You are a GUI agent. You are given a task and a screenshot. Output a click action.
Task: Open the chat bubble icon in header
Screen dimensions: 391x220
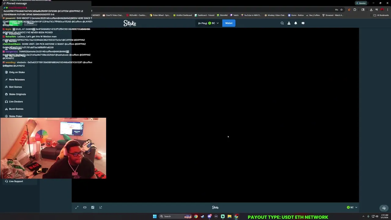coord(303,23)
